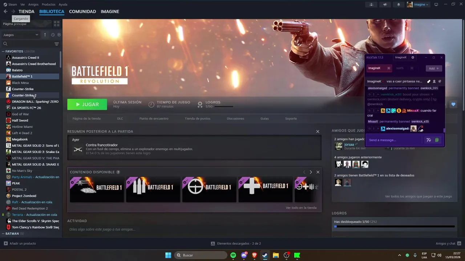This screenshot has height=261, width=465.
Task: Close the ImagineK tab in KickTalk
Action: click(x=389, y=68)
